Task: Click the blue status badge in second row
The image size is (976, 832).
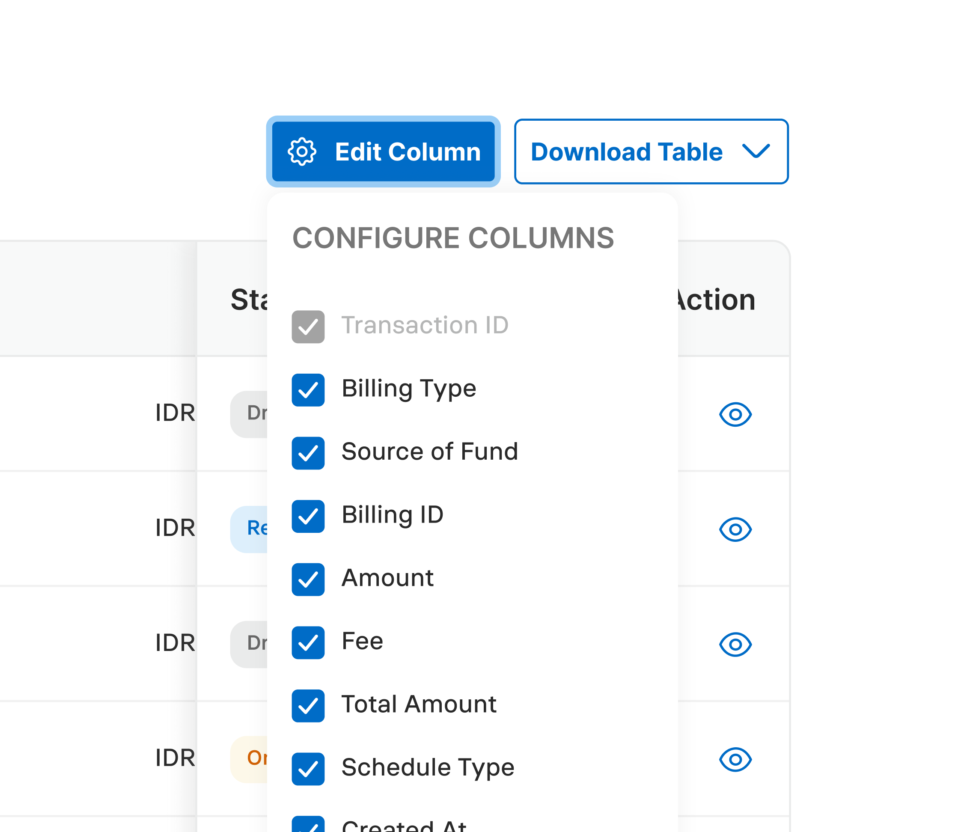Action: point(249,529)
